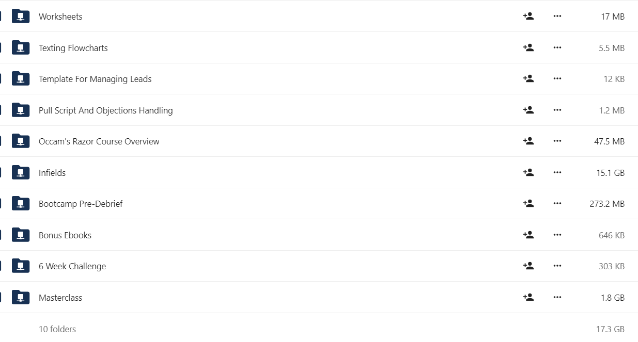Open Pull Script And Objections Handling folder
638x342 pixels.
106,110
